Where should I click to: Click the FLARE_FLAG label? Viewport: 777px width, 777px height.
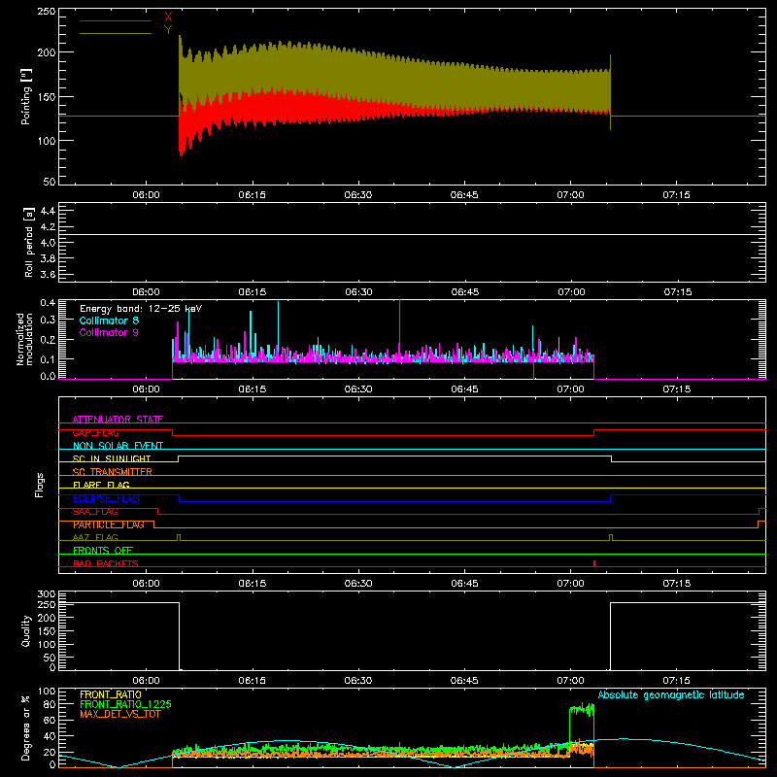tap(101, 485)
